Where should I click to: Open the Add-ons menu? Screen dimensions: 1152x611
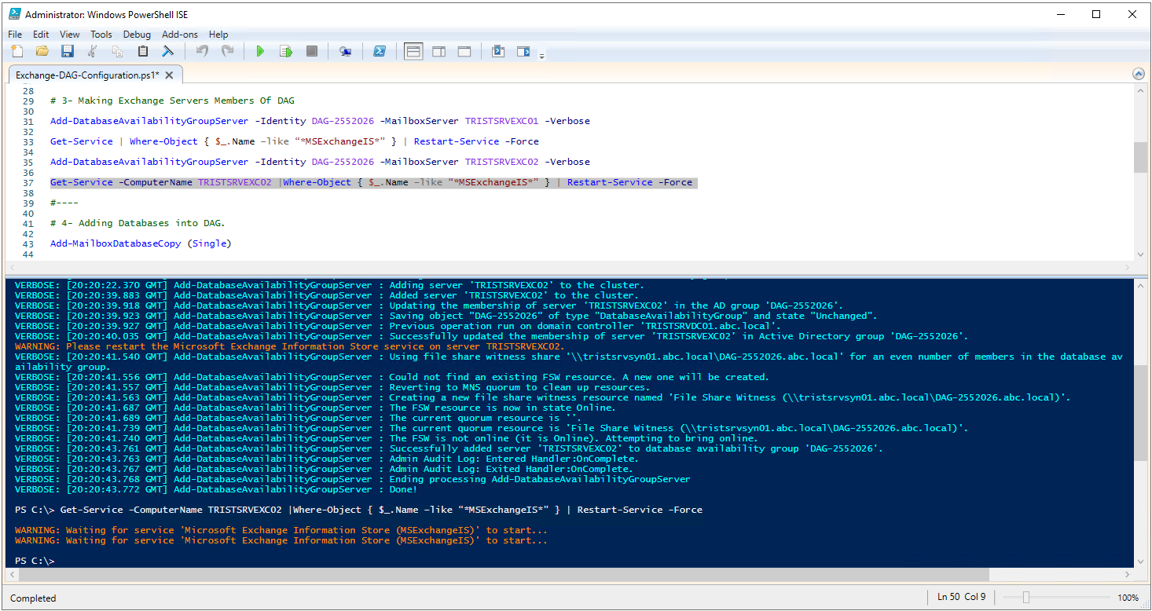[180, 35]
